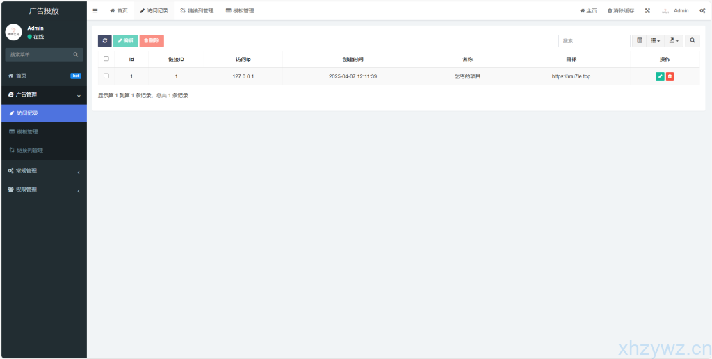Viewport: 712px width, 359px height.
Task: Click the magnifier advanced search button
Action: pos(693,41)
